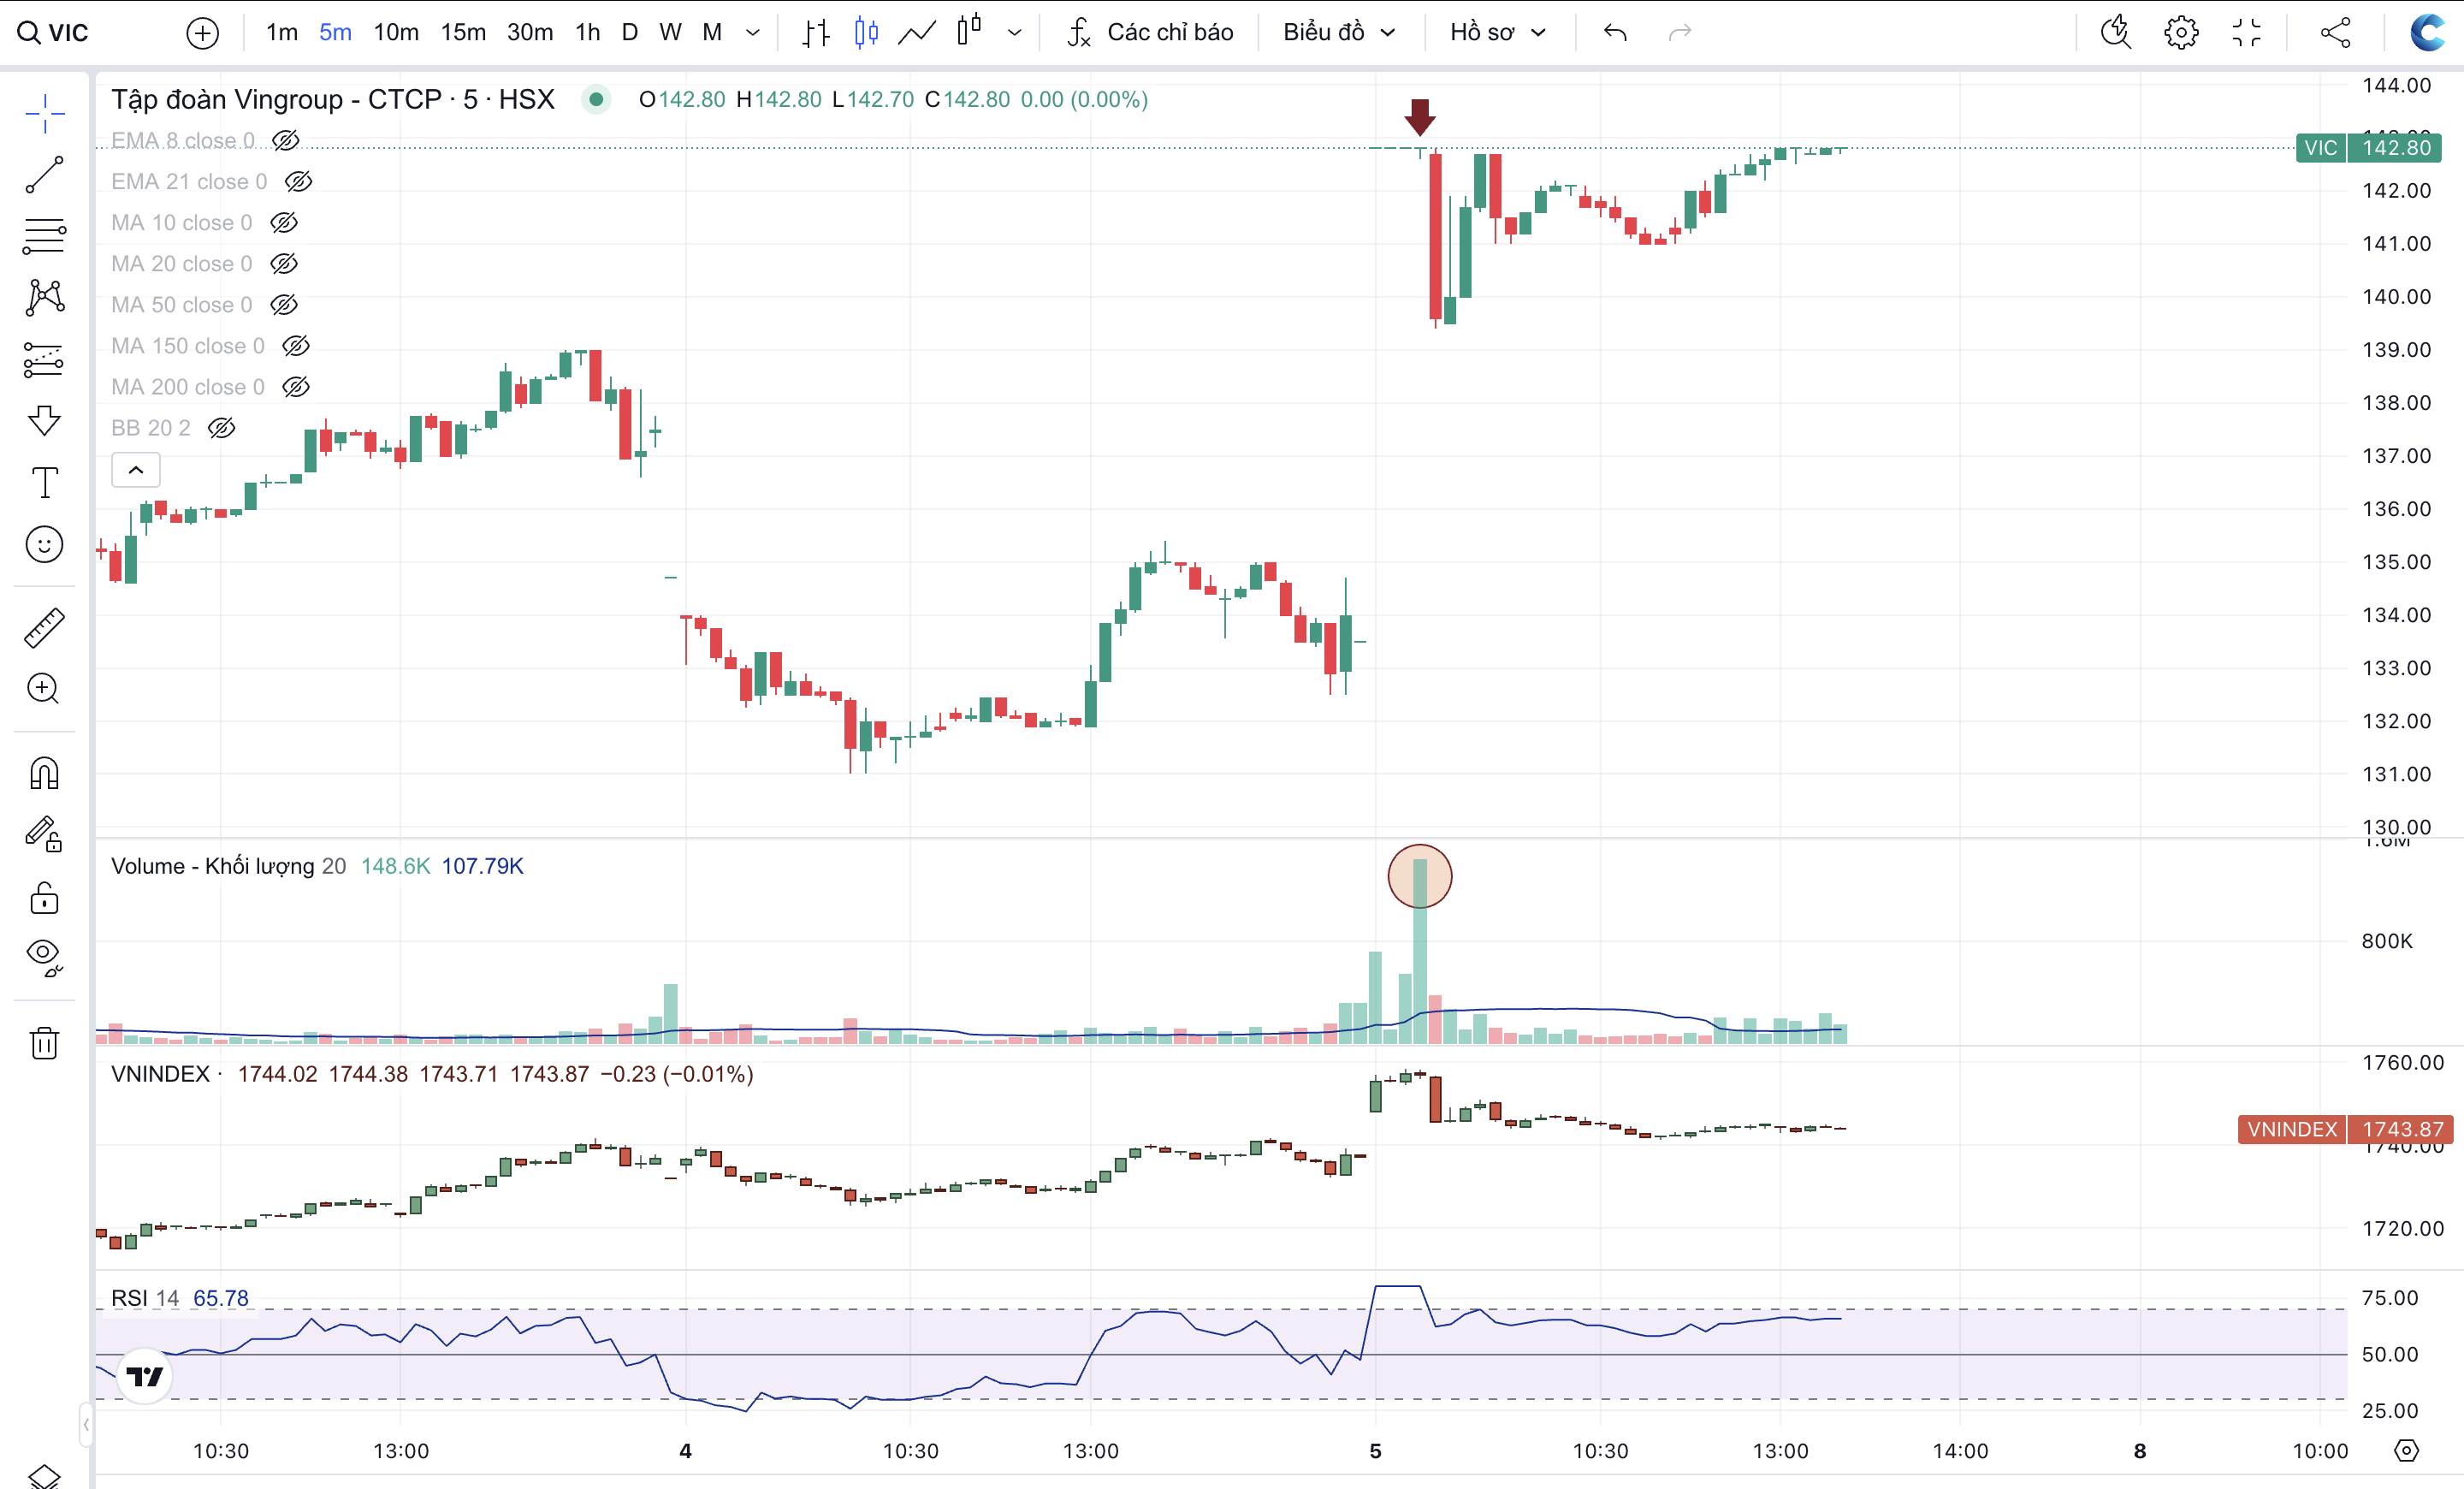The image size is (2464, 1489).
Task: Select the candlestick chart type icon
Action: tap(866, 32)
